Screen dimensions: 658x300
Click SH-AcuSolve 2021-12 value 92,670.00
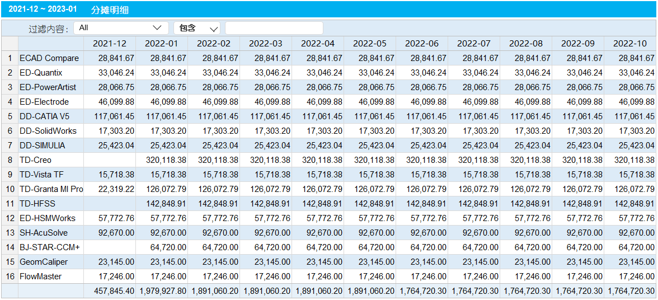coord(116,233)
